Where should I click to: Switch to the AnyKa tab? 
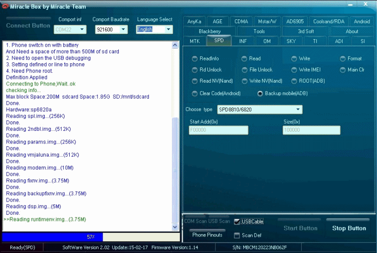[x=194, y=21]
